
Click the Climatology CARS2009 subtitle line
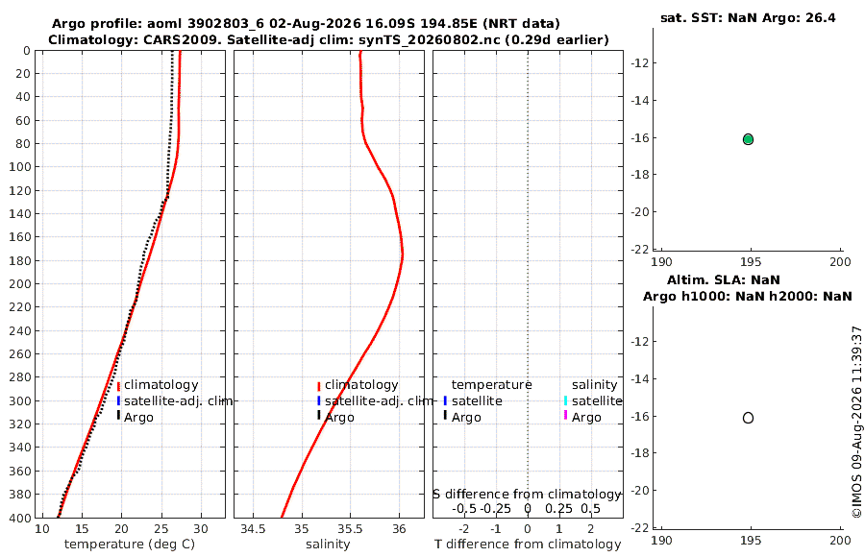tap(329, 39)
